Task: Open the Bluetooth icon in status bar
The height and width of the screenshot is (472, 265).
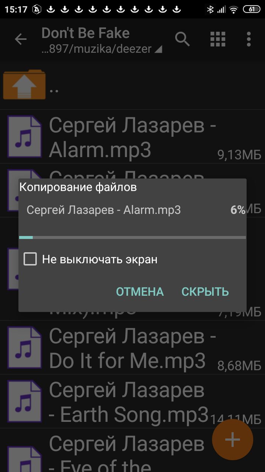Action: coord(210,10)
